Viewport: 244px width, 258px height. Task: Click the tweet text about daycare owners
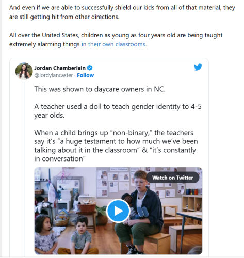tap(100, 89)
